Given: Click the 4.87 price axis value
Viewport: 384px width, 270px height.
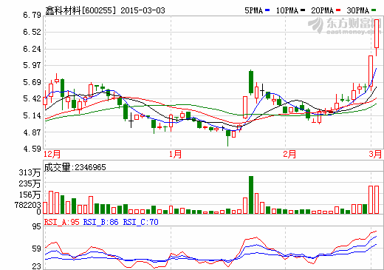Looking at the screenshot, I should (32, 132).
